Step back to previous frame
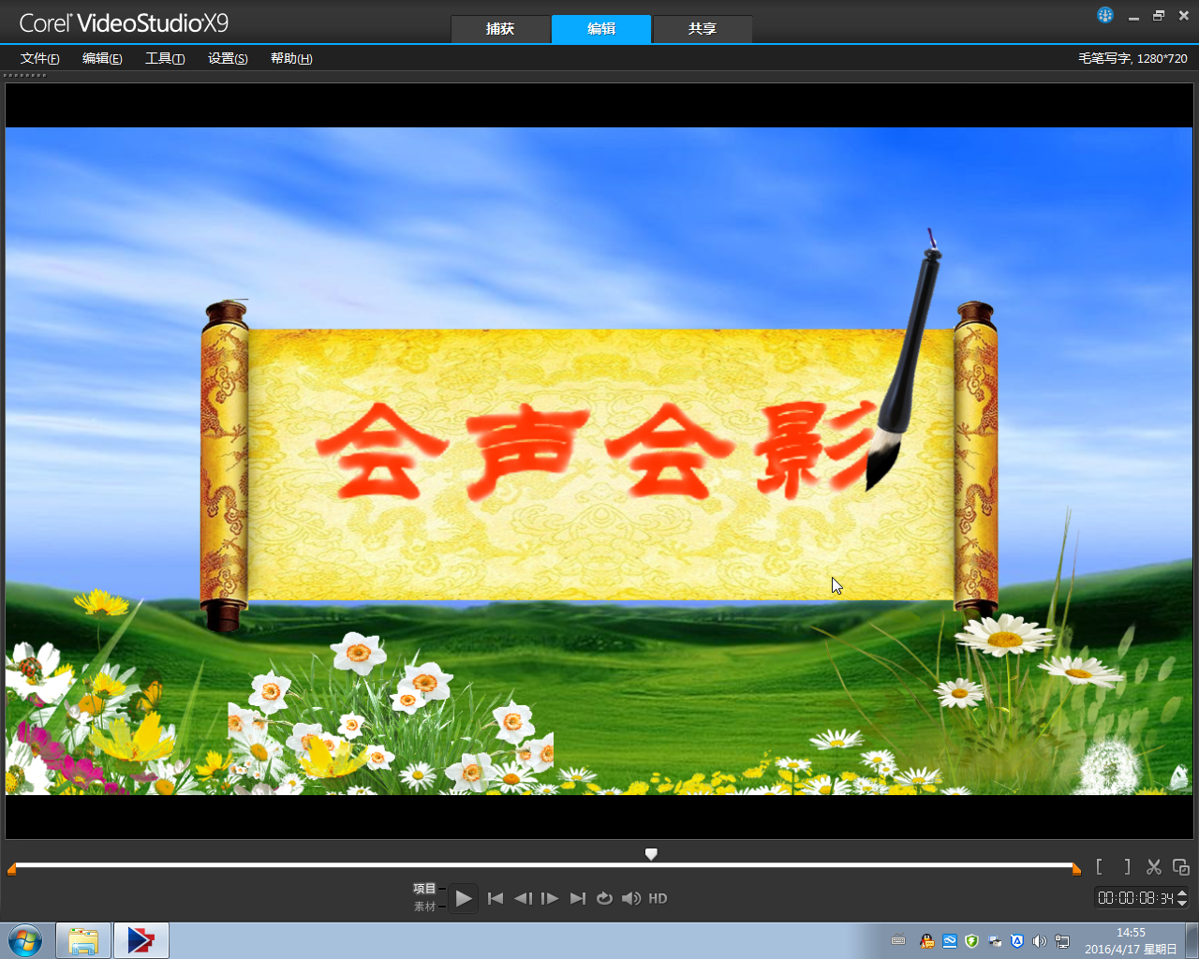Viewport: 1199px width, 959px height. click(523, 898)
